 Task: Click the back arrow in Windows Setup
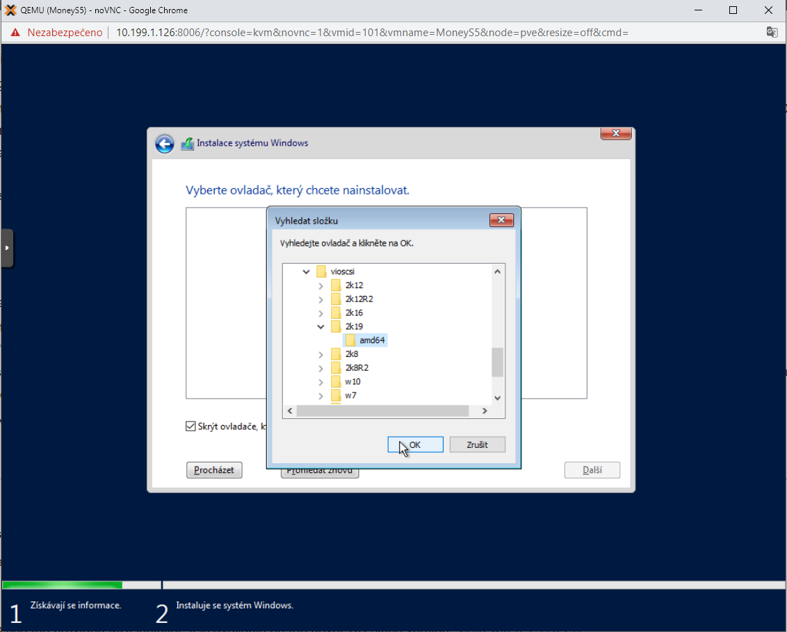point(164,144)
